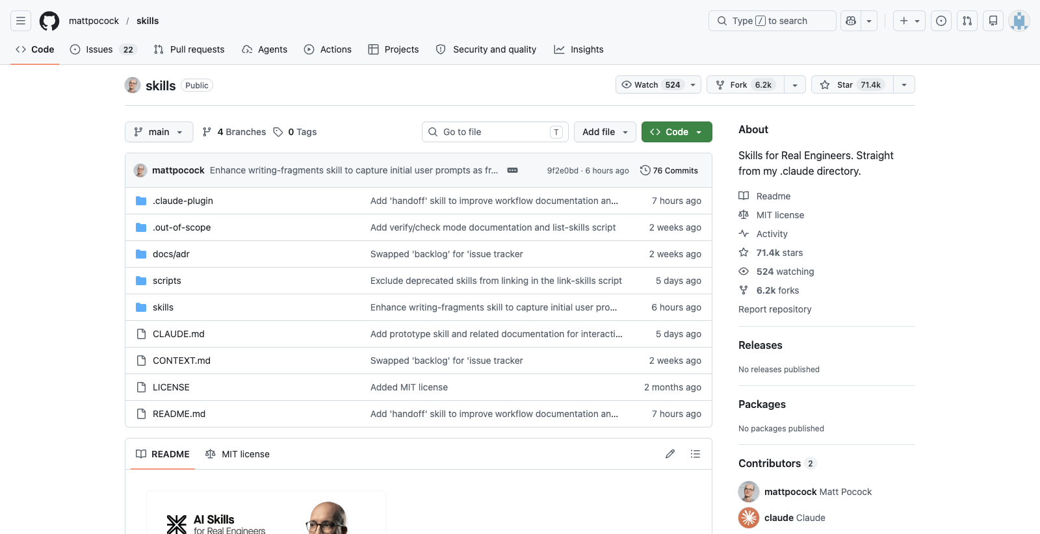
Task: Expand the Star lists dropdown arrow
Action: pyautogui.click(x=904, y=85)
